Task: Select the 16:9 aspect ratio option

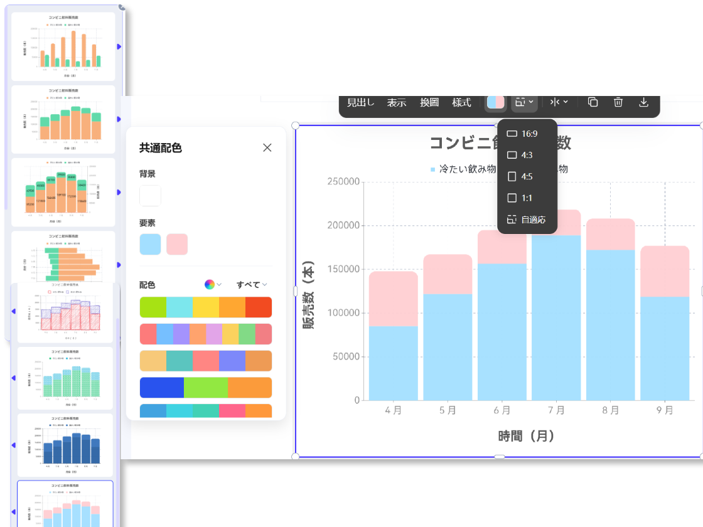Action: pyautogui.click(x=527, y=134)
